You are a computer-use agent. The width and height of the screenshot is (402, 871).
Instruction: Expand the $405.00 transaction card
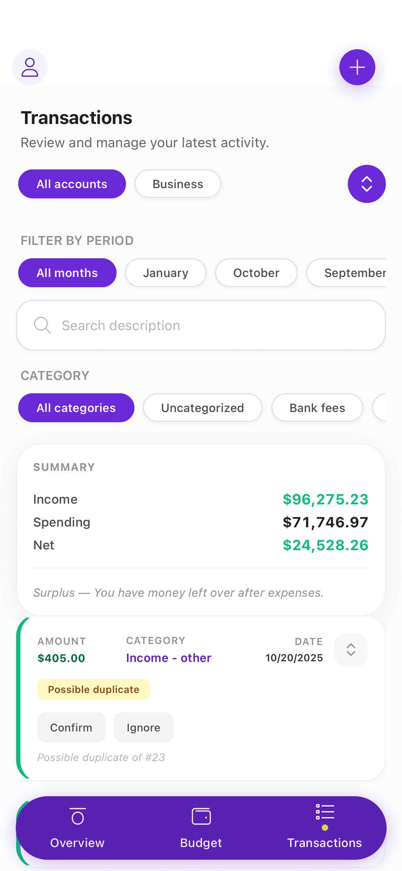[350, 649]
